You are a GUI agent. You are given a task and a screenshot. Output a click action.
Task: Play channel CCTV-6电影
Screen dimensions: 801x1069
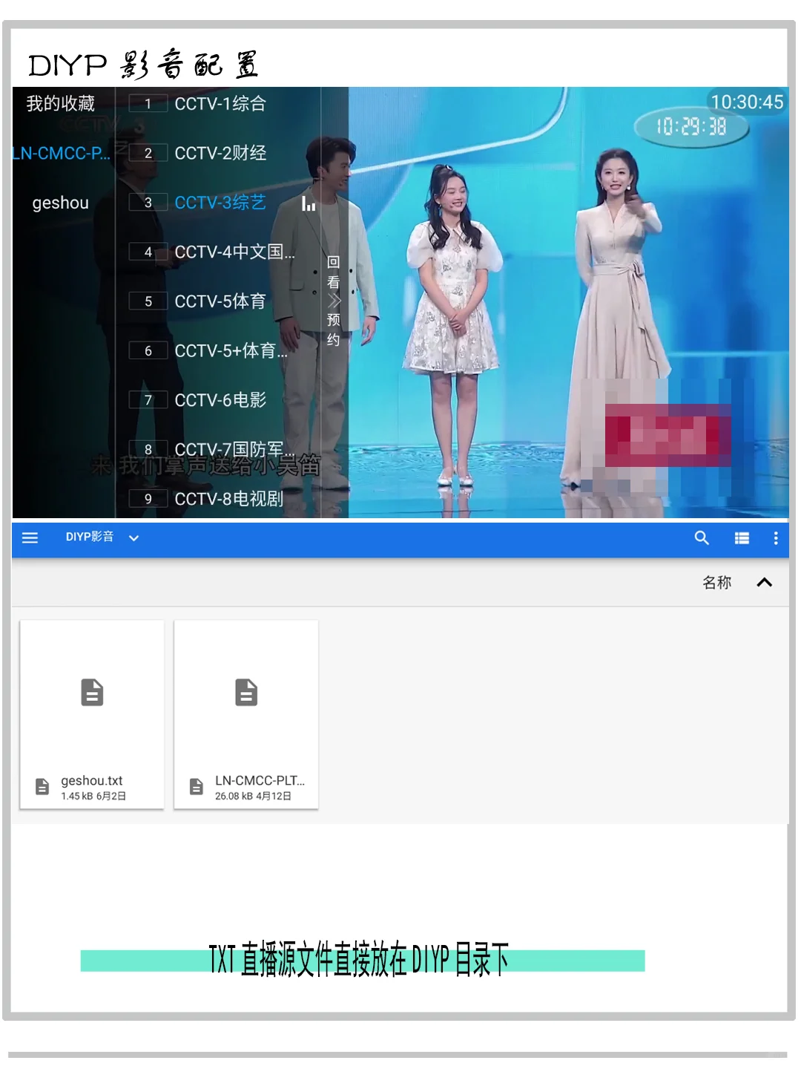point(220,400)
